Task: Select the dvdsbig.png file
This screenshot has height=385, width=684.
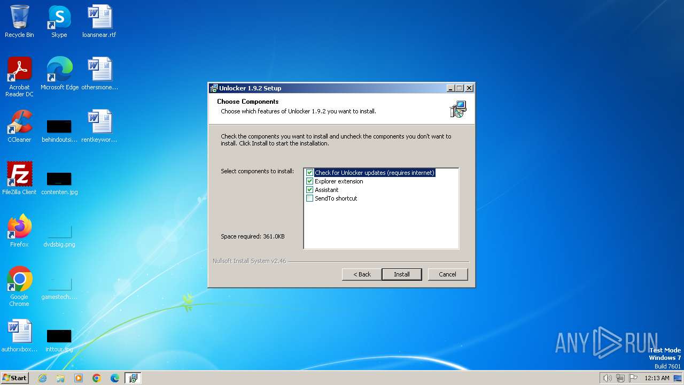Action: [59, 235]
